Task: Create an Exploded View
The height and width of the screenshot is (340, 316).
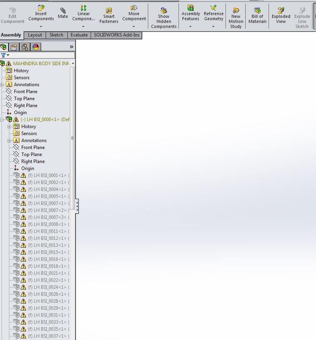Action: coord(281,16)
